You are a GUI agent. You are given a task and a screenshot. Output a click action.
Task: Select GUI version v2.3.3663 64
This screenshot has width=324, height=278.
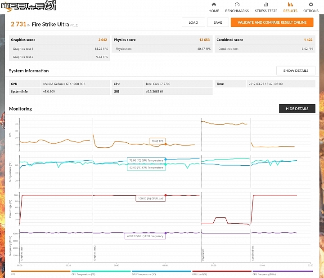pos(154,92)
